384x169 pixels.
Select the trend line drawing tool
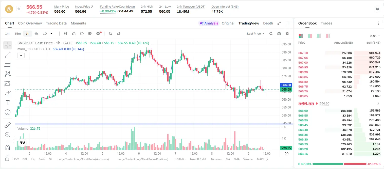pos(8,55)
